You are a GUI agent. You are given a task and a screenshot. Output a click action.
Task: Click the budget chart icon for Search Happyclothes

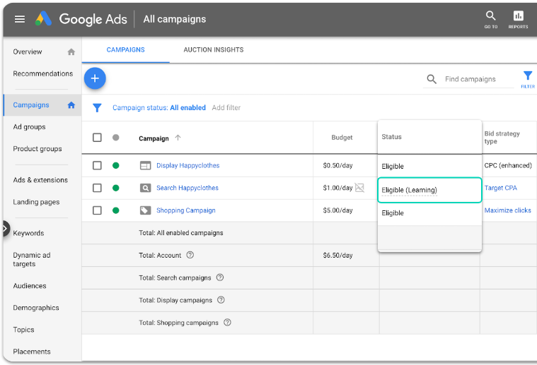click(360, 188)
